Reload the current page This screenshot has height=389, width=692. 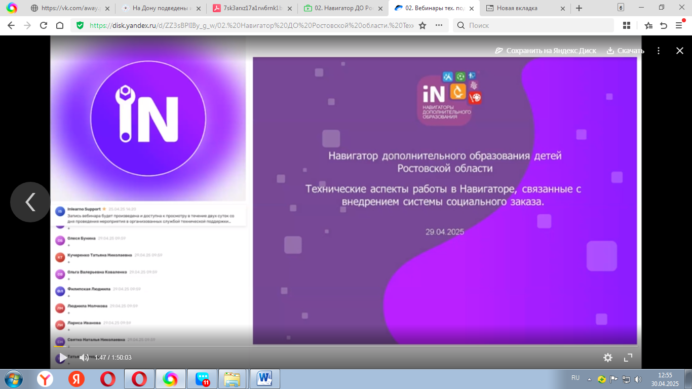point(44,25)
